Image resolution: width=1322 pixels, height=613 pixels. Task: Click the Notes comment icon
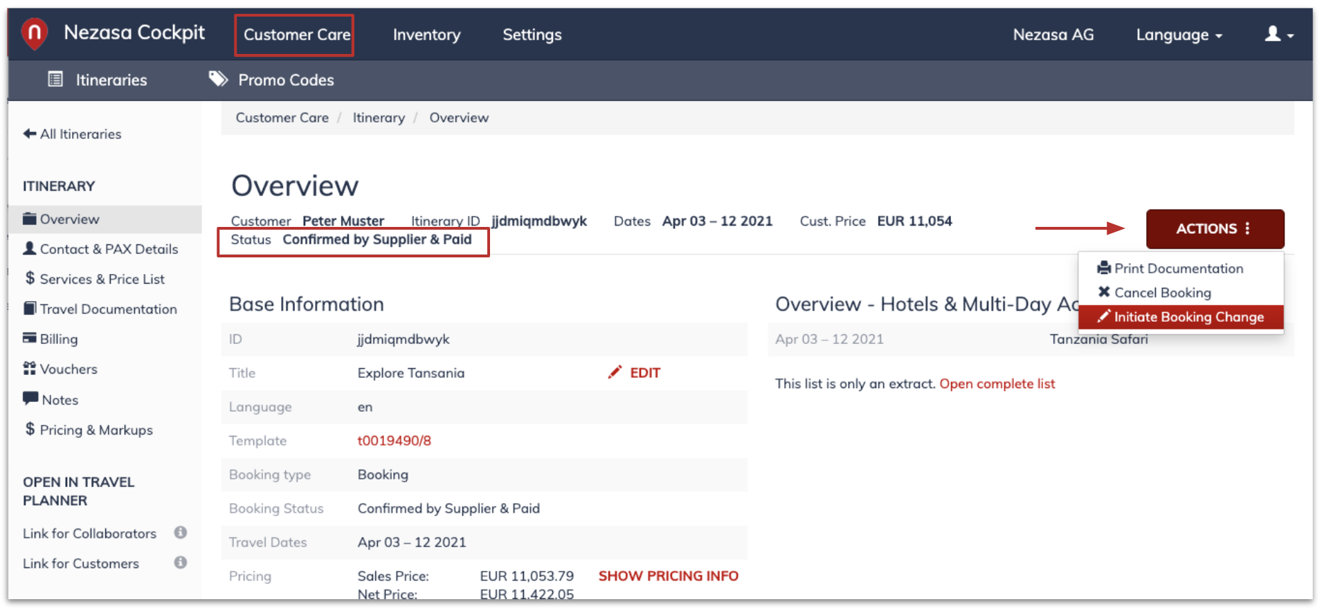pos(30,399)
